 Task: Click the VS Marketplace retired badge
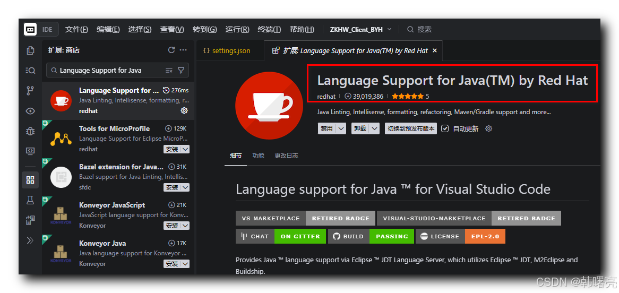pyautogui.click(x=305, y=218)
